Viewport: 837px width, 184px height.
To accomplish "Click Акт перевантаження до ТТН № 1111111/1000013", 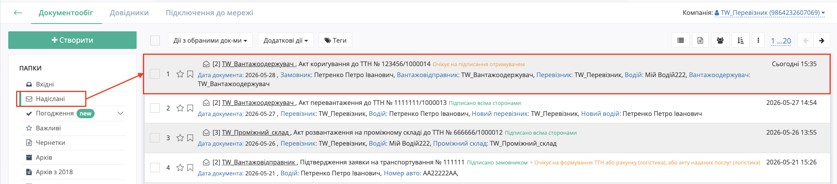I will point(373,103).
